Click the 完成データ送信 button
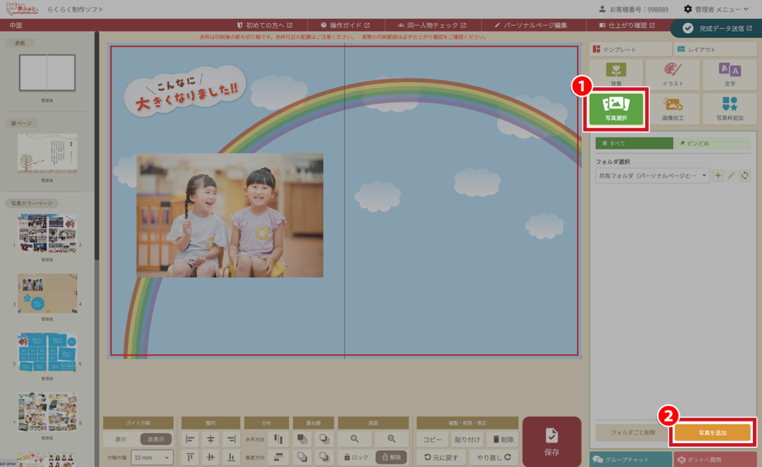This screenshot has width=762, height=467. tap(717, 29)
